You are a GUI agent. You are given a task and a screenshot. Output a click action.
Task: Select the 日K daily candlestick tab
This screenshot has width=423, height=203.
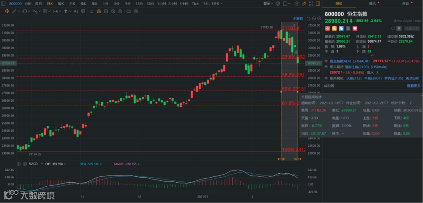coord(50,4)
